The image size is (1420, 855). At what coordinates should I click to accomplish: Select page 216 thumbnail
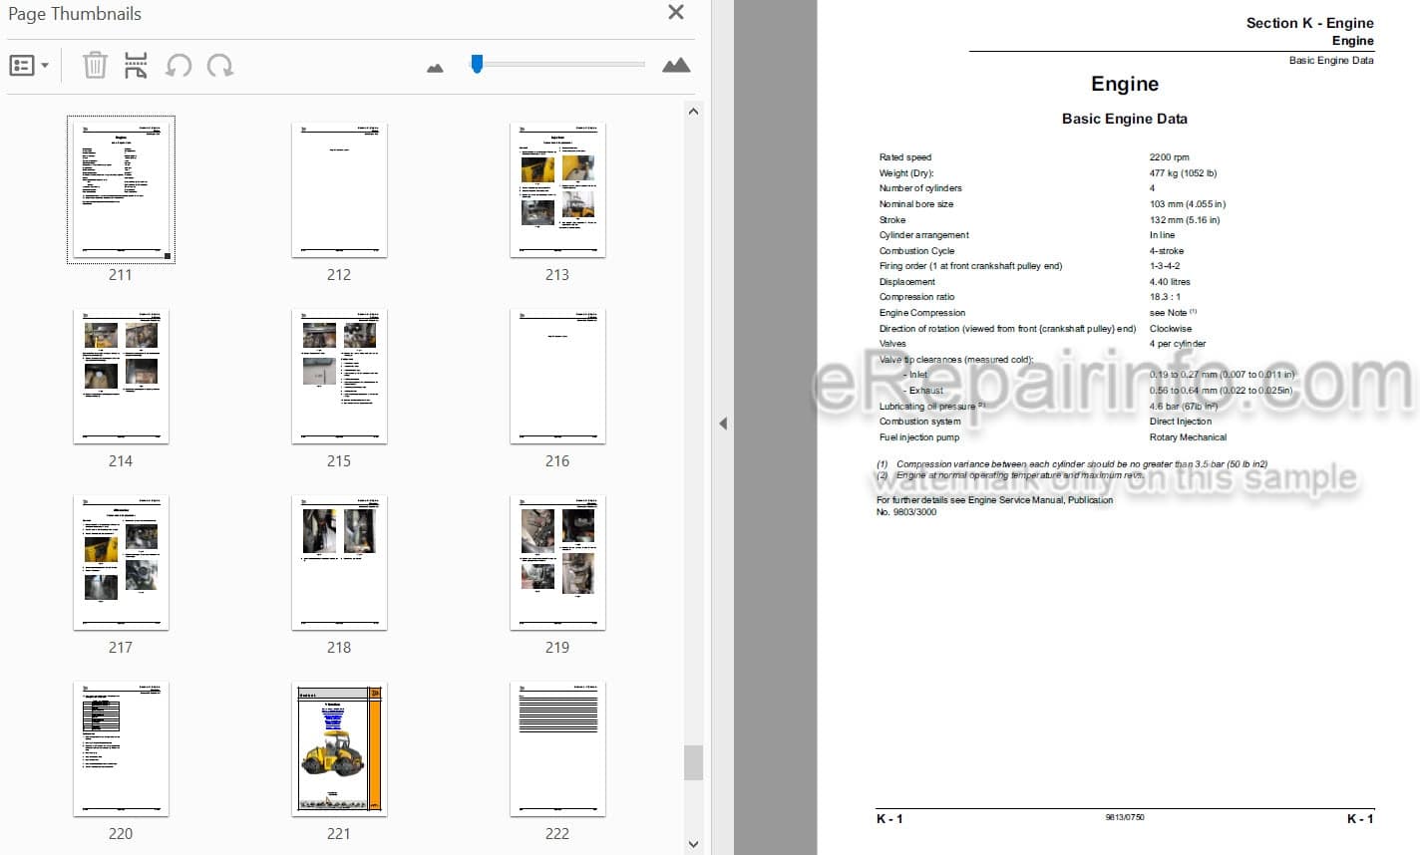point(557,376)
